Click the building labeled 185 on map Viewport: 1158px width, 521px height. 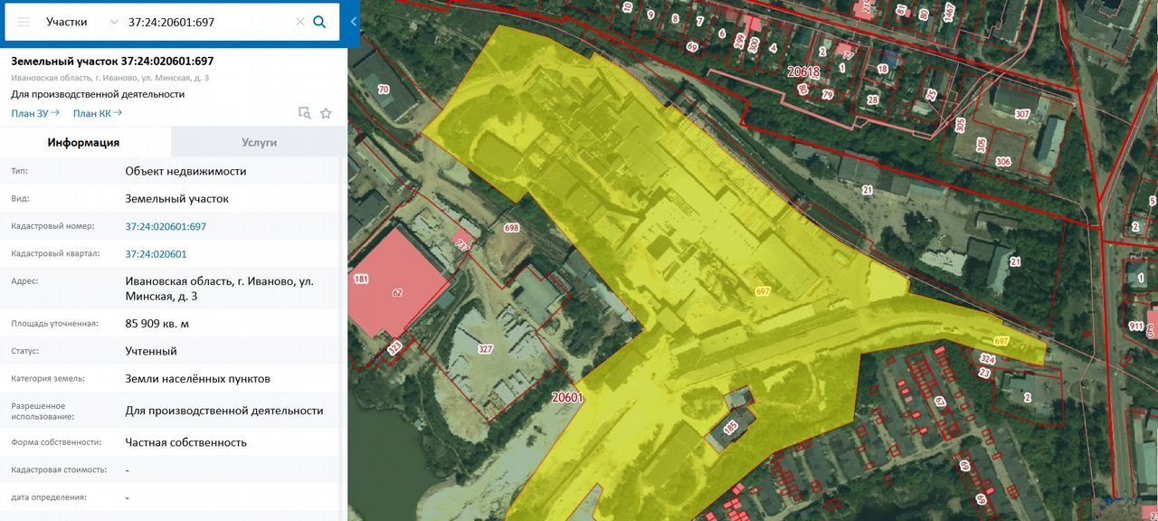tap(730, 423)
